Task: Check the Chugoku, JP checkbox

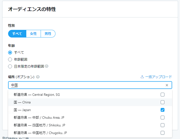Action: coord(163,133)
